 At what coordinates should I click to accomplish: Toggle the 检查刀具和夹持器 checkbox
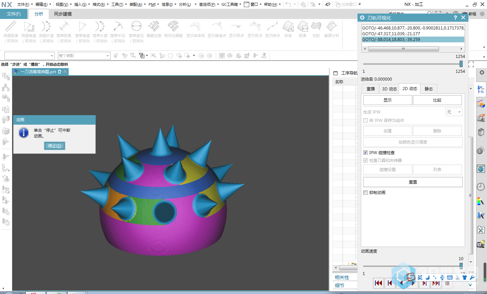(x=365, y=161)
